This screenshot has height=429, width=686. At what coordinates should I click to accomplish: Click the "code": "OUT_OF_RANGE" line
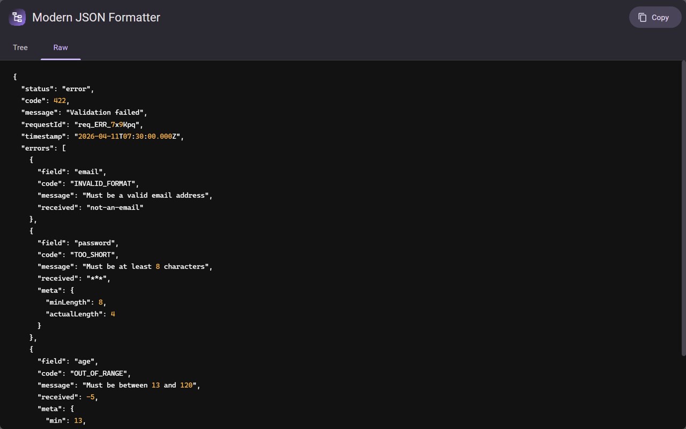coord(84,373)
